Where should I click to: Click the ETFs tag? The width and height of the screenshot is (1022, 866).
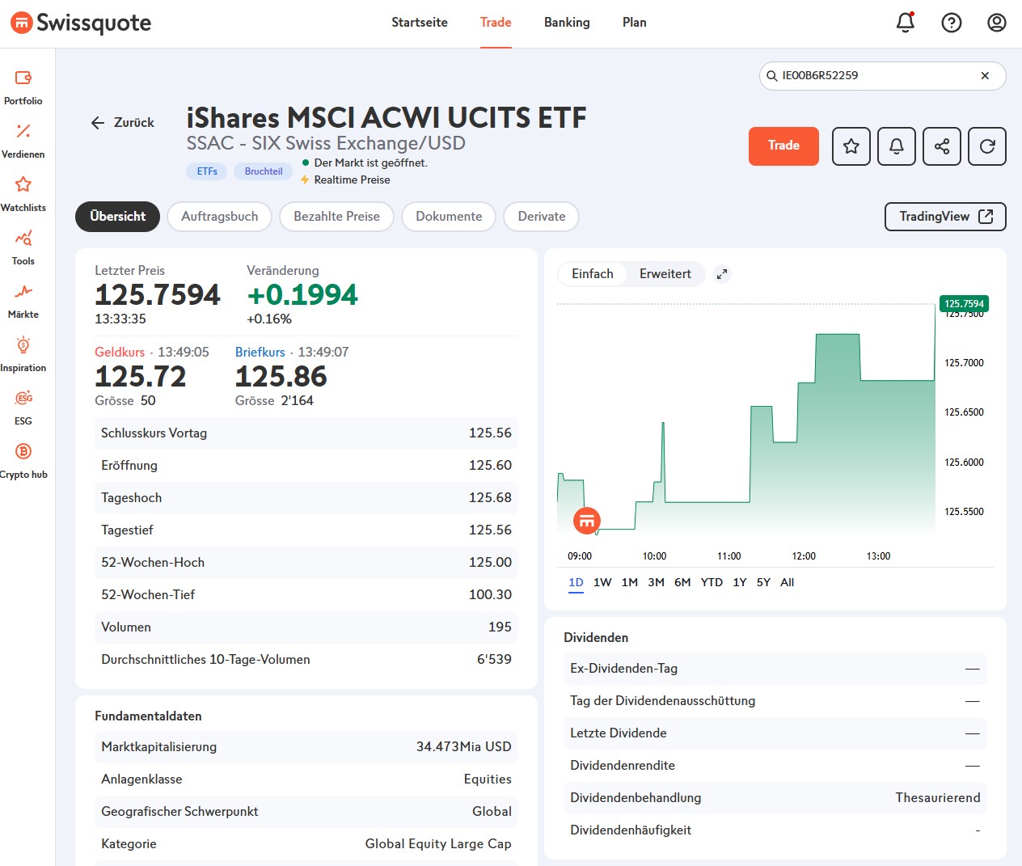point(207,171)
